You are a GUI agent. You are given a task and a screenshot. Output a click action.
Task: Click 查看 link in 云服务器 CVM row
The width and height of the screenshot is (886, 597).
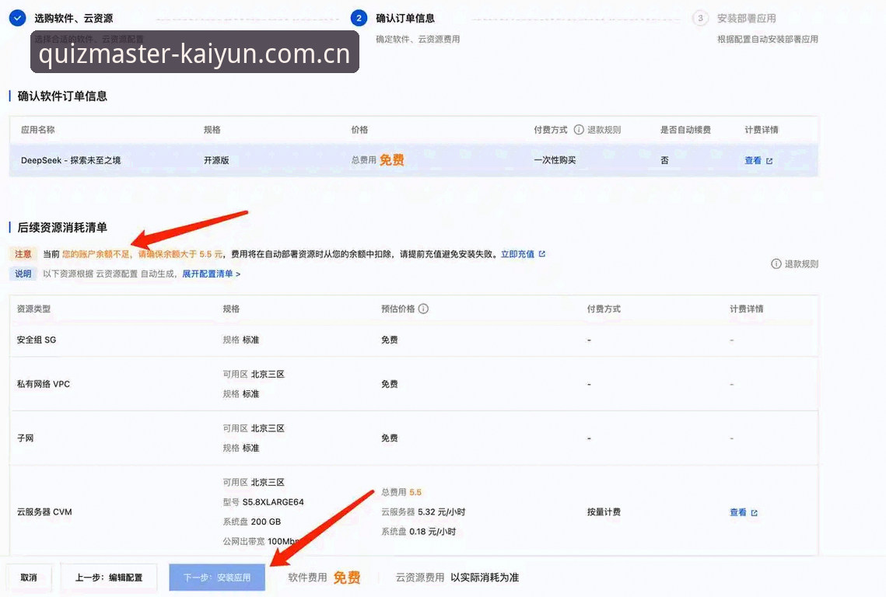[x=738, y=511]
